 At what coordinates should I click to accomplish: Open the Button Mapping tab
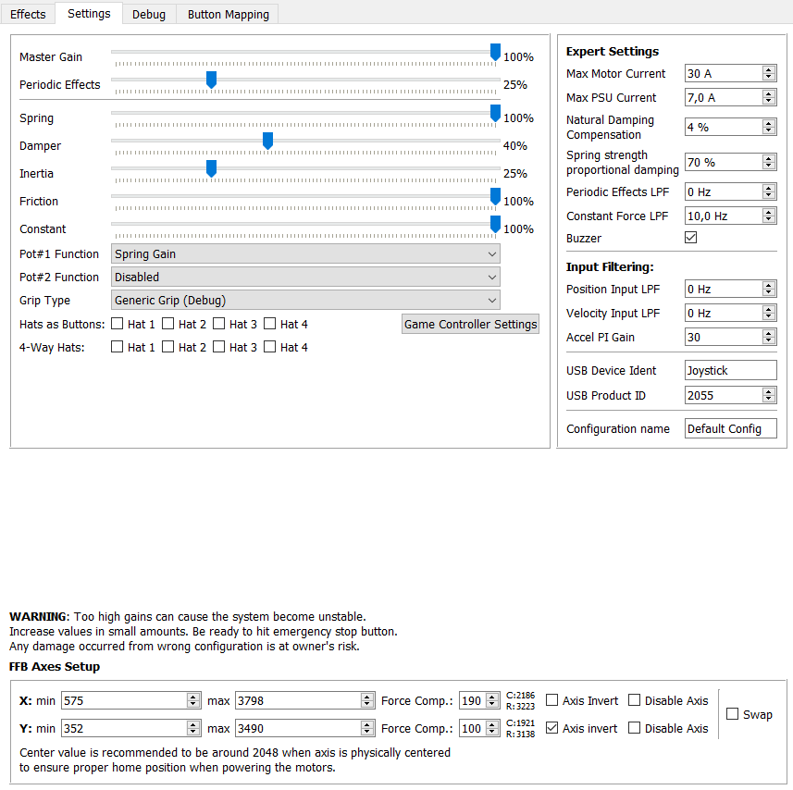pos(228,14)
